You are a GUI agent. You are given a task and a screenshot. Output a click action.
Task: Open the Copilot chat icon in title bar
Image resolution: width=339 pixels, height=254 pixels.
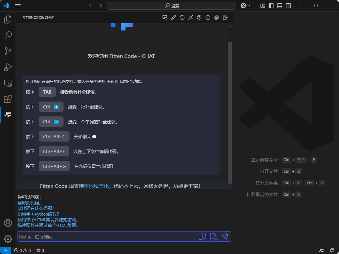tap(243, 6)
